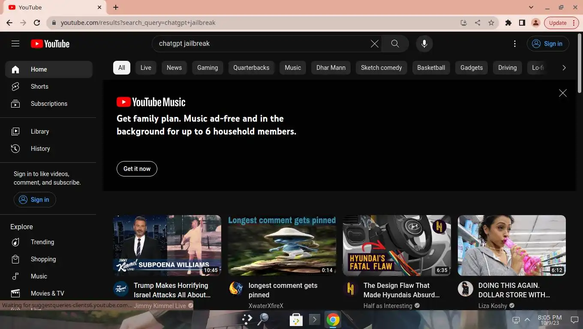Image resolution: width=583 pixels, height=329 pixels.
Task: Open Movies & TV under Explore
Action: coord(49,293)
